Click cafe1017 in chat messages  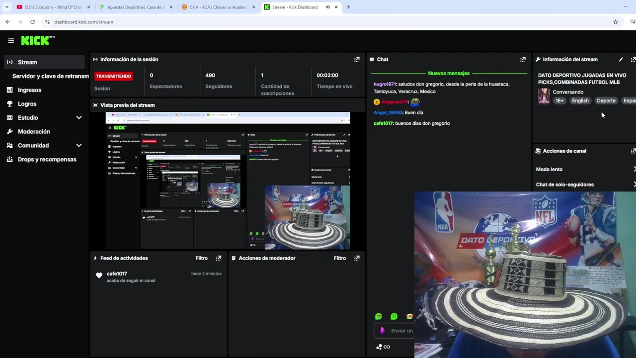point(383,123)
